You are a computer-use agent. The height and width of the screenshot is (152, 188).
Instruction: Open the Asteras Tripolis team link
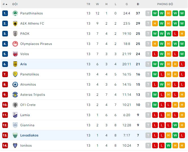[32, 95]
